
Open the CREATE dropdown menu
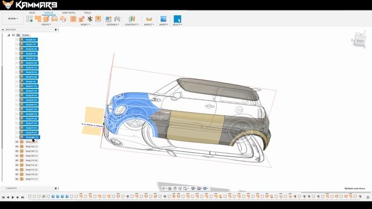(46, 24)
